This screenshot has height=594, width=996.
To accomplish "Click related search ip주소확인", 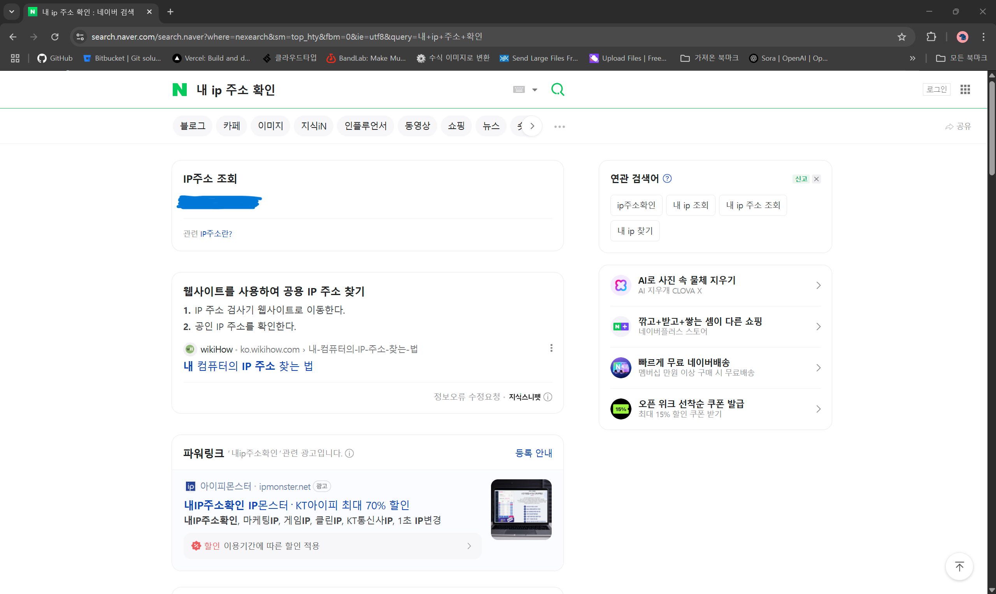I will coord(636,205).
